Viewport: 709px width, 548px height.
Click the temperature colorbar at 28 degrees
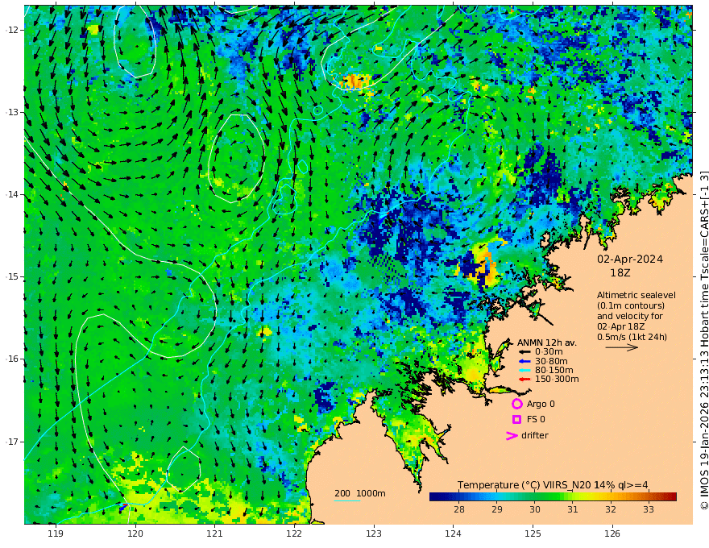(459, 497)
